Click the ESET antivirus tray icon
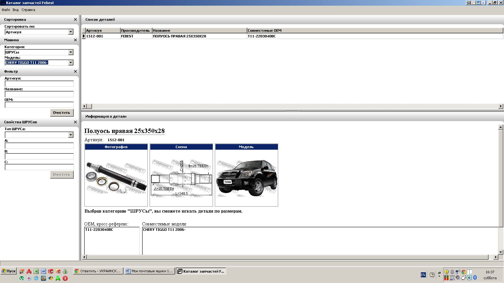This screenshot has width=504, height=283. (x=469, y=278)
